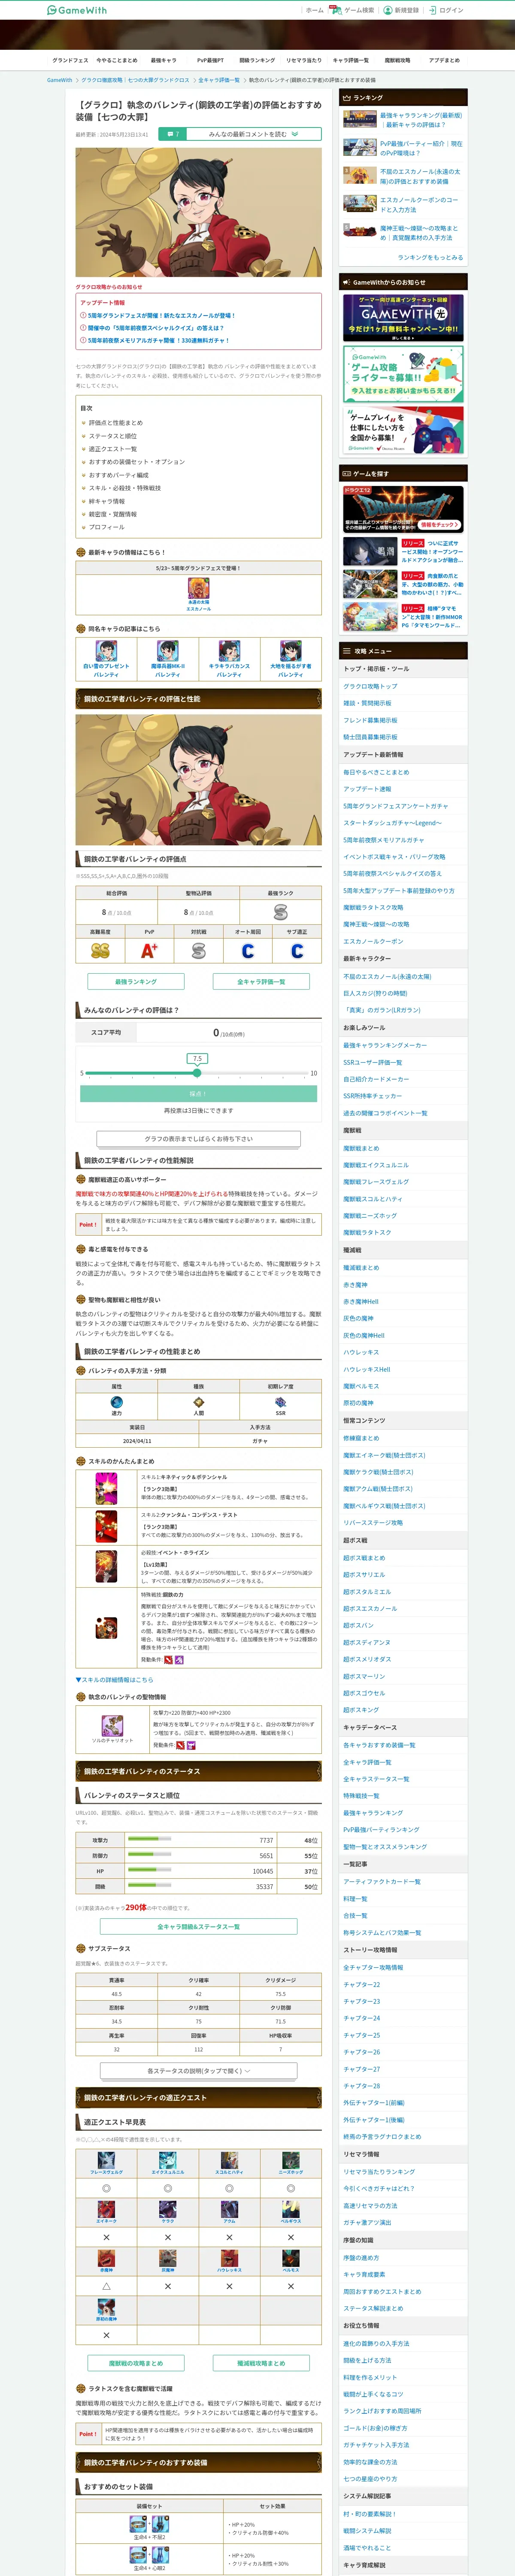Click the 魔獣戦の攻略まとめ button
This screenshot has height=2576, width=515.
pos(136,2363)
